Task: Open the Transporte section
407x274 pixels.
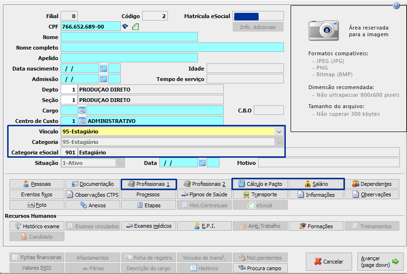Action: [x=261, y=194]
